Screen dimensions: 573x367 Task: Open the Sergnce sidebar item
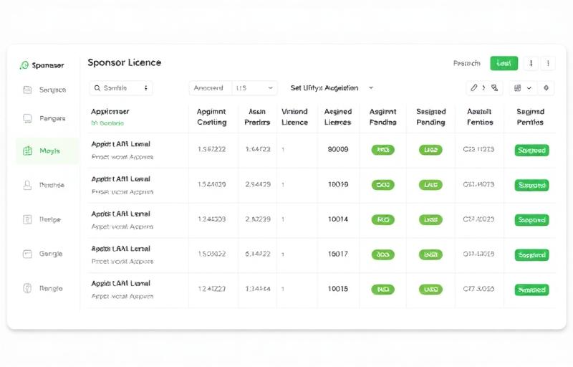(44, 90)
